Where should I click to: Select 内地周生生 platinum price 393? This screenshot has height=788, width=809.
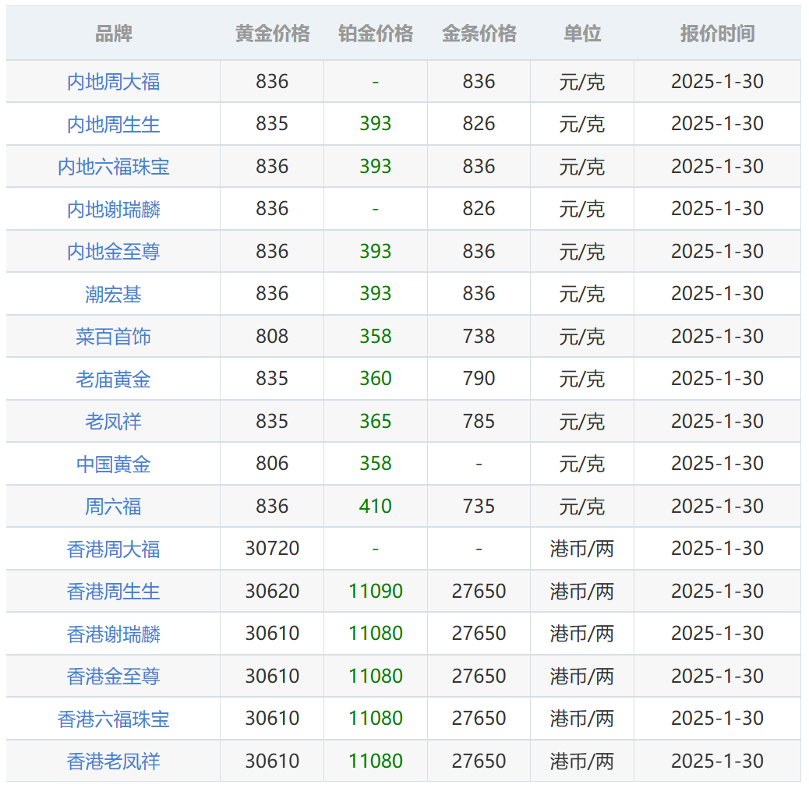(376, 124)
